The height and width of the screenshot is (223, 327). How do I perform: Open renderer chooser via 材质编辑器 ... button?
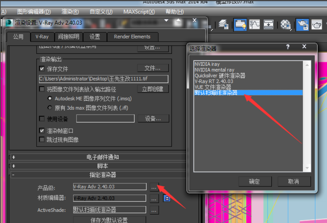154,198
